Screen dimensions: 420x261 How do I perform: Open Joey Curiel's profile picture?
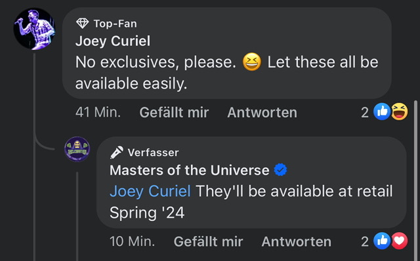[x=34, y=29]
